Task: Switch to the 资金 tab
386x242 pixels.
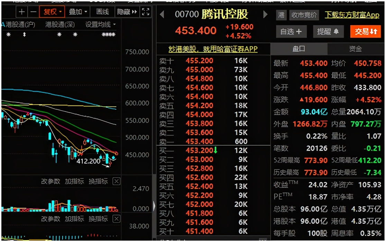Action: [356, 49]
